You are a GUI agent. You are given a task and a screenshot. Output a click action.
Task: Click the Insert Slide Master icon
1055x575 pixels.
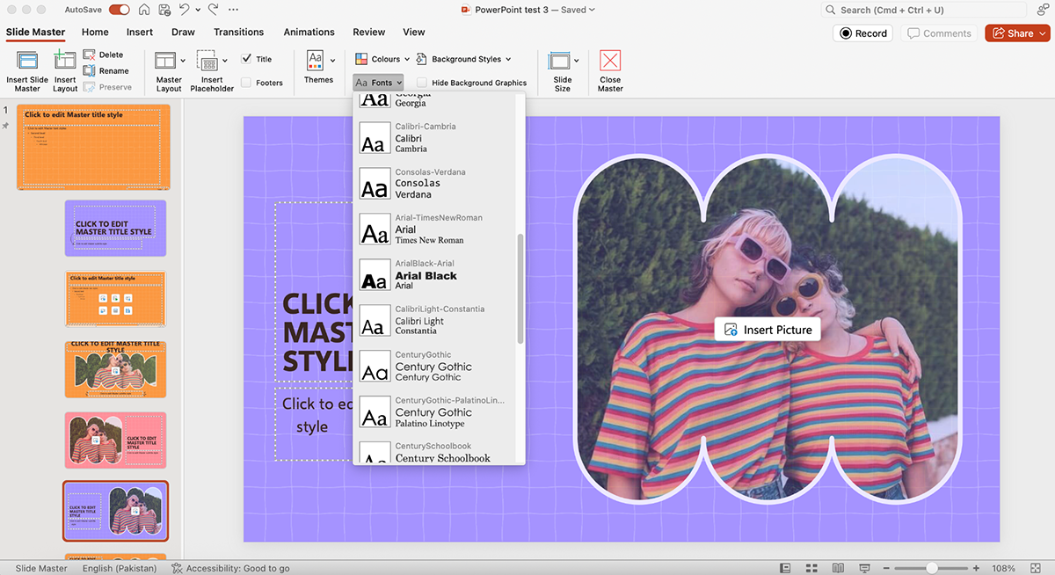(x=27, y=61)
